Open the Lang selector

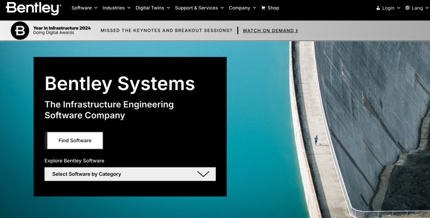click(417, 8)
